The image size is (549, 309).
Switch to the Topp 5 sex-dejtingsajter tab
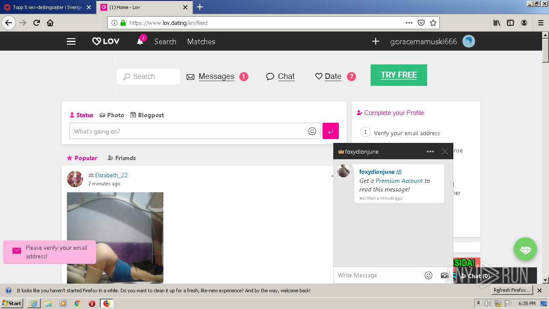pyautogui.click(x=47, y=7)
